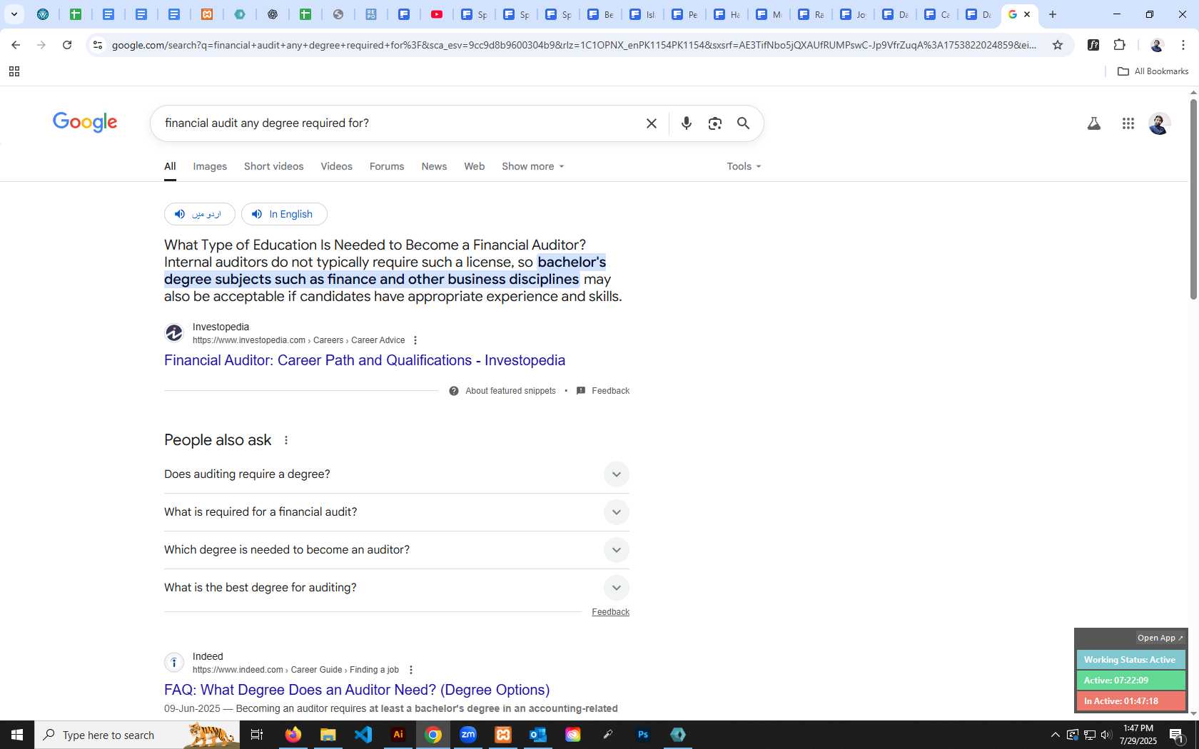Switch to the Forums tab
Screen dimensions: 1199x749
click(x=387, y=166)
